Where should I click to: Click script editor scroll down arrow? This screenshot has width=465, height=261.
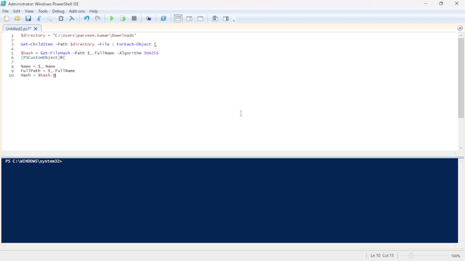pyautogui.click(x=461, y=148)
